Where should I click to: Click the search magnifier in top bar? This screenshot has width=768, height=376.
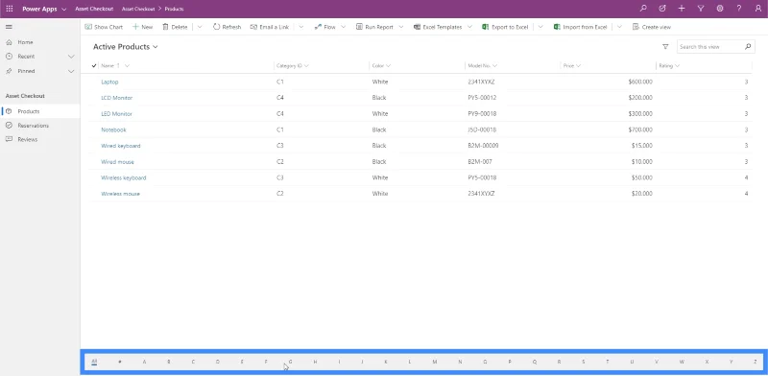[x=643, y=9]
